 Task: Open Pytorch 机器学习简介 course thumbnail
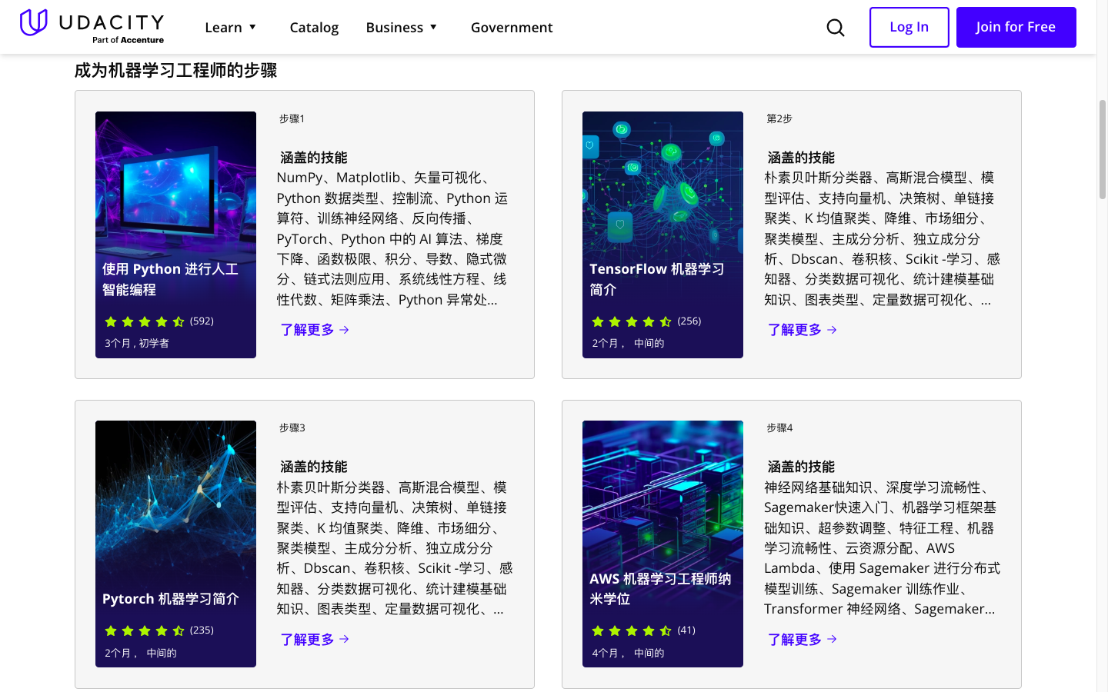pyautogui.click(x=175, y=544)
